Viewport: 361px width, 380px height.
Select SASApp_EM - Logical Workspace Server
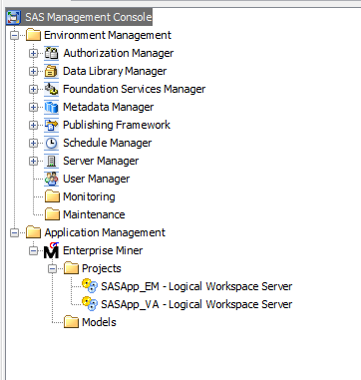coord(196,286)
